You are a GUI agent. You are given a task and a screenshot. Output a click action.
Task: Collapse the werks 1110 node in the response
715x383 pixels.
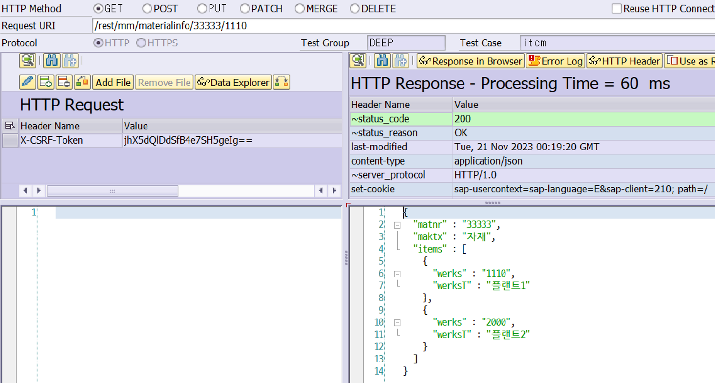[397, 273]
